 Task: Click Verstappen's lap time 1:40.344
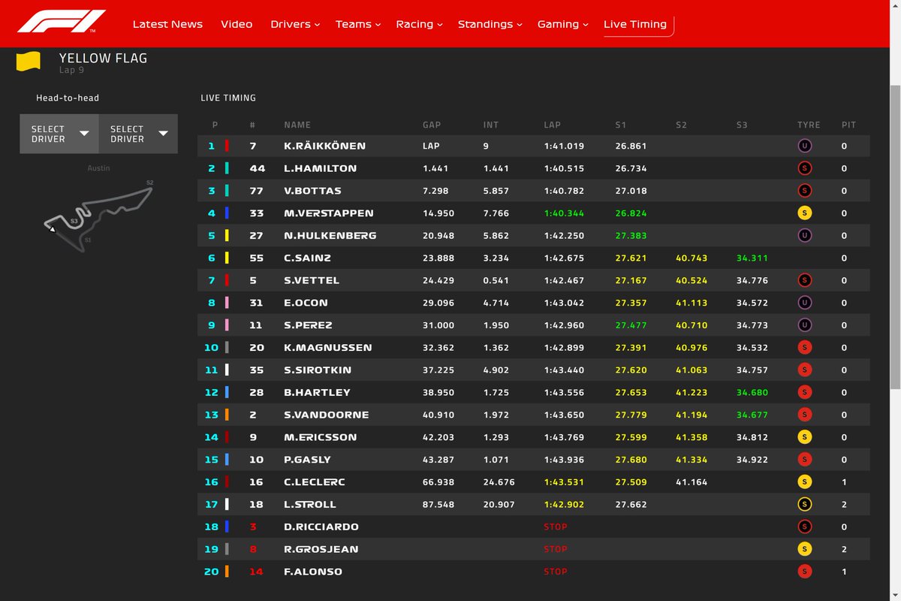click(564, 213)
